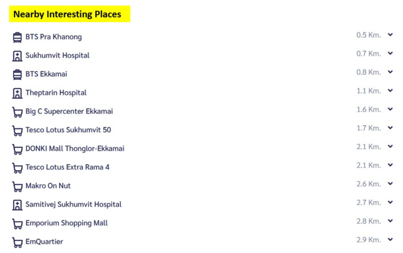Image resolution: width=403 pixels, height=253 pixels.
Task: Expand the DONKI Mall Thonglor-Ekkamai chevron
Action: pyautogui.click(x=390, y=146)
